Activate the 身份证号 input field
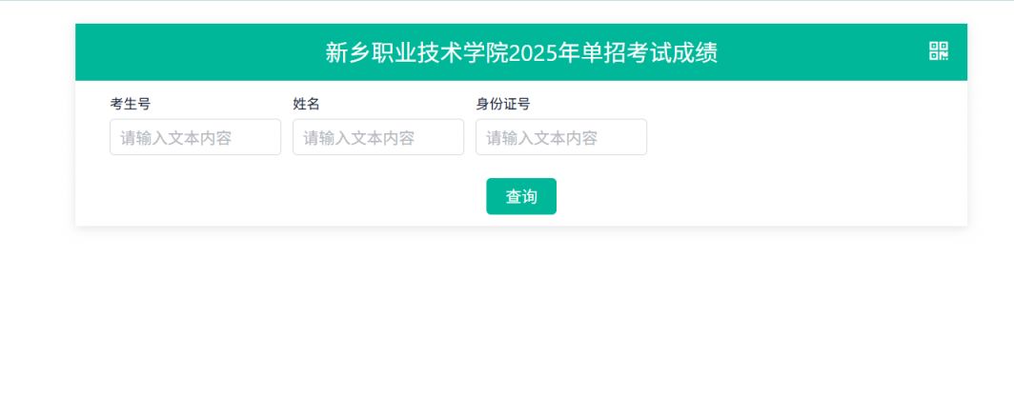 tap(561, 137)
